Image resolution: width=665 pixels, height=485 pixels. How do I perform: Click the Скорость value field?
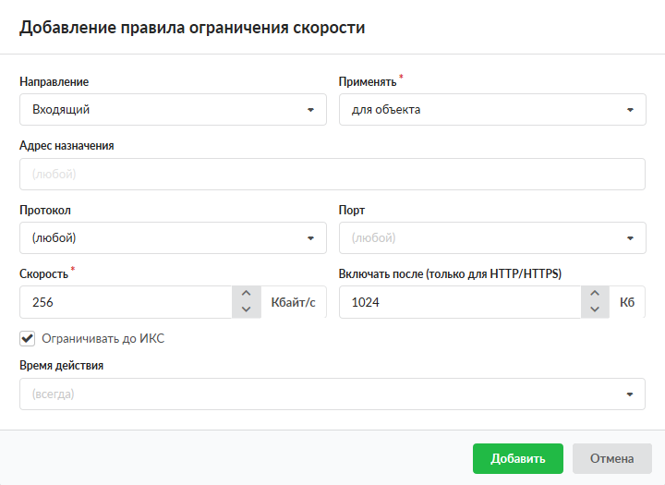pos(127,302)
